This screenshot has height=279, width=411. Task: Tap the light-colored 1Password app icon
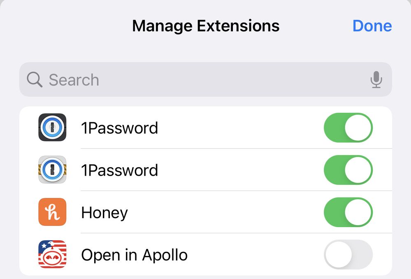[x=52, y=170]
